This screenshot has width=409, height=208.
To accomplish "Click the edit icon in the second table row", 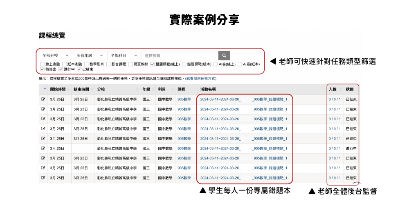I will point(43,109).
